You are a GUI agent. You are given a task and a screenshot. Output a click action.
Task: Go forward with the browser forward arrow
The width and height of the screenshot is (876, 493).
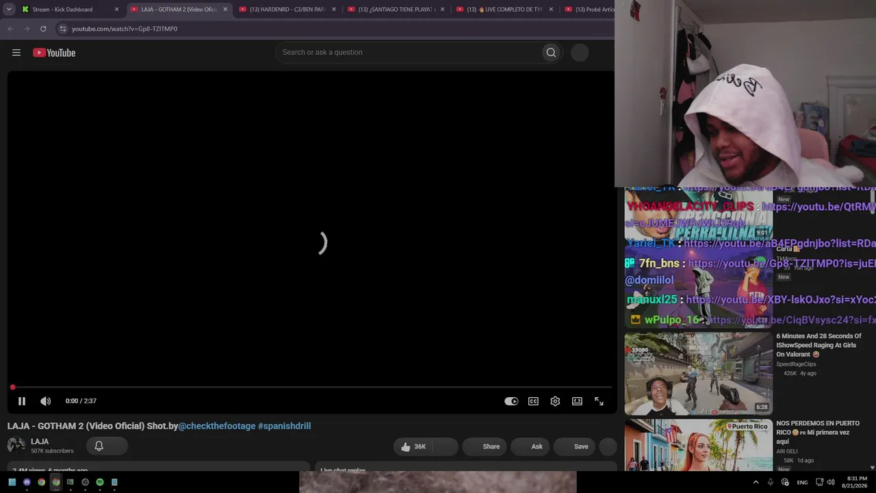tap(27, 29)
